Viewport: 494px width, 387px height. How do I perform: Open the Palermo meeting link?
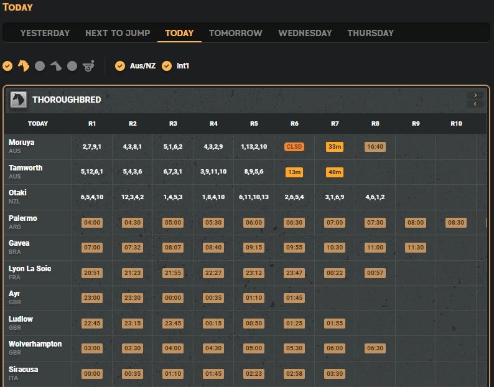pos(22,218)
